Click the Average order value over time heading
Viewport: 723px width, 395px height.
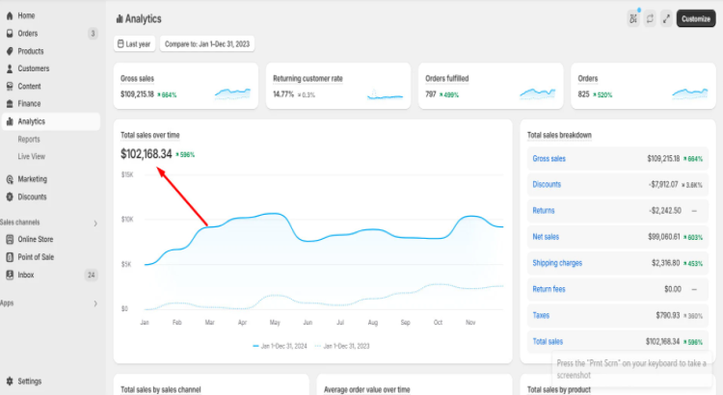(x=366, y=390)
